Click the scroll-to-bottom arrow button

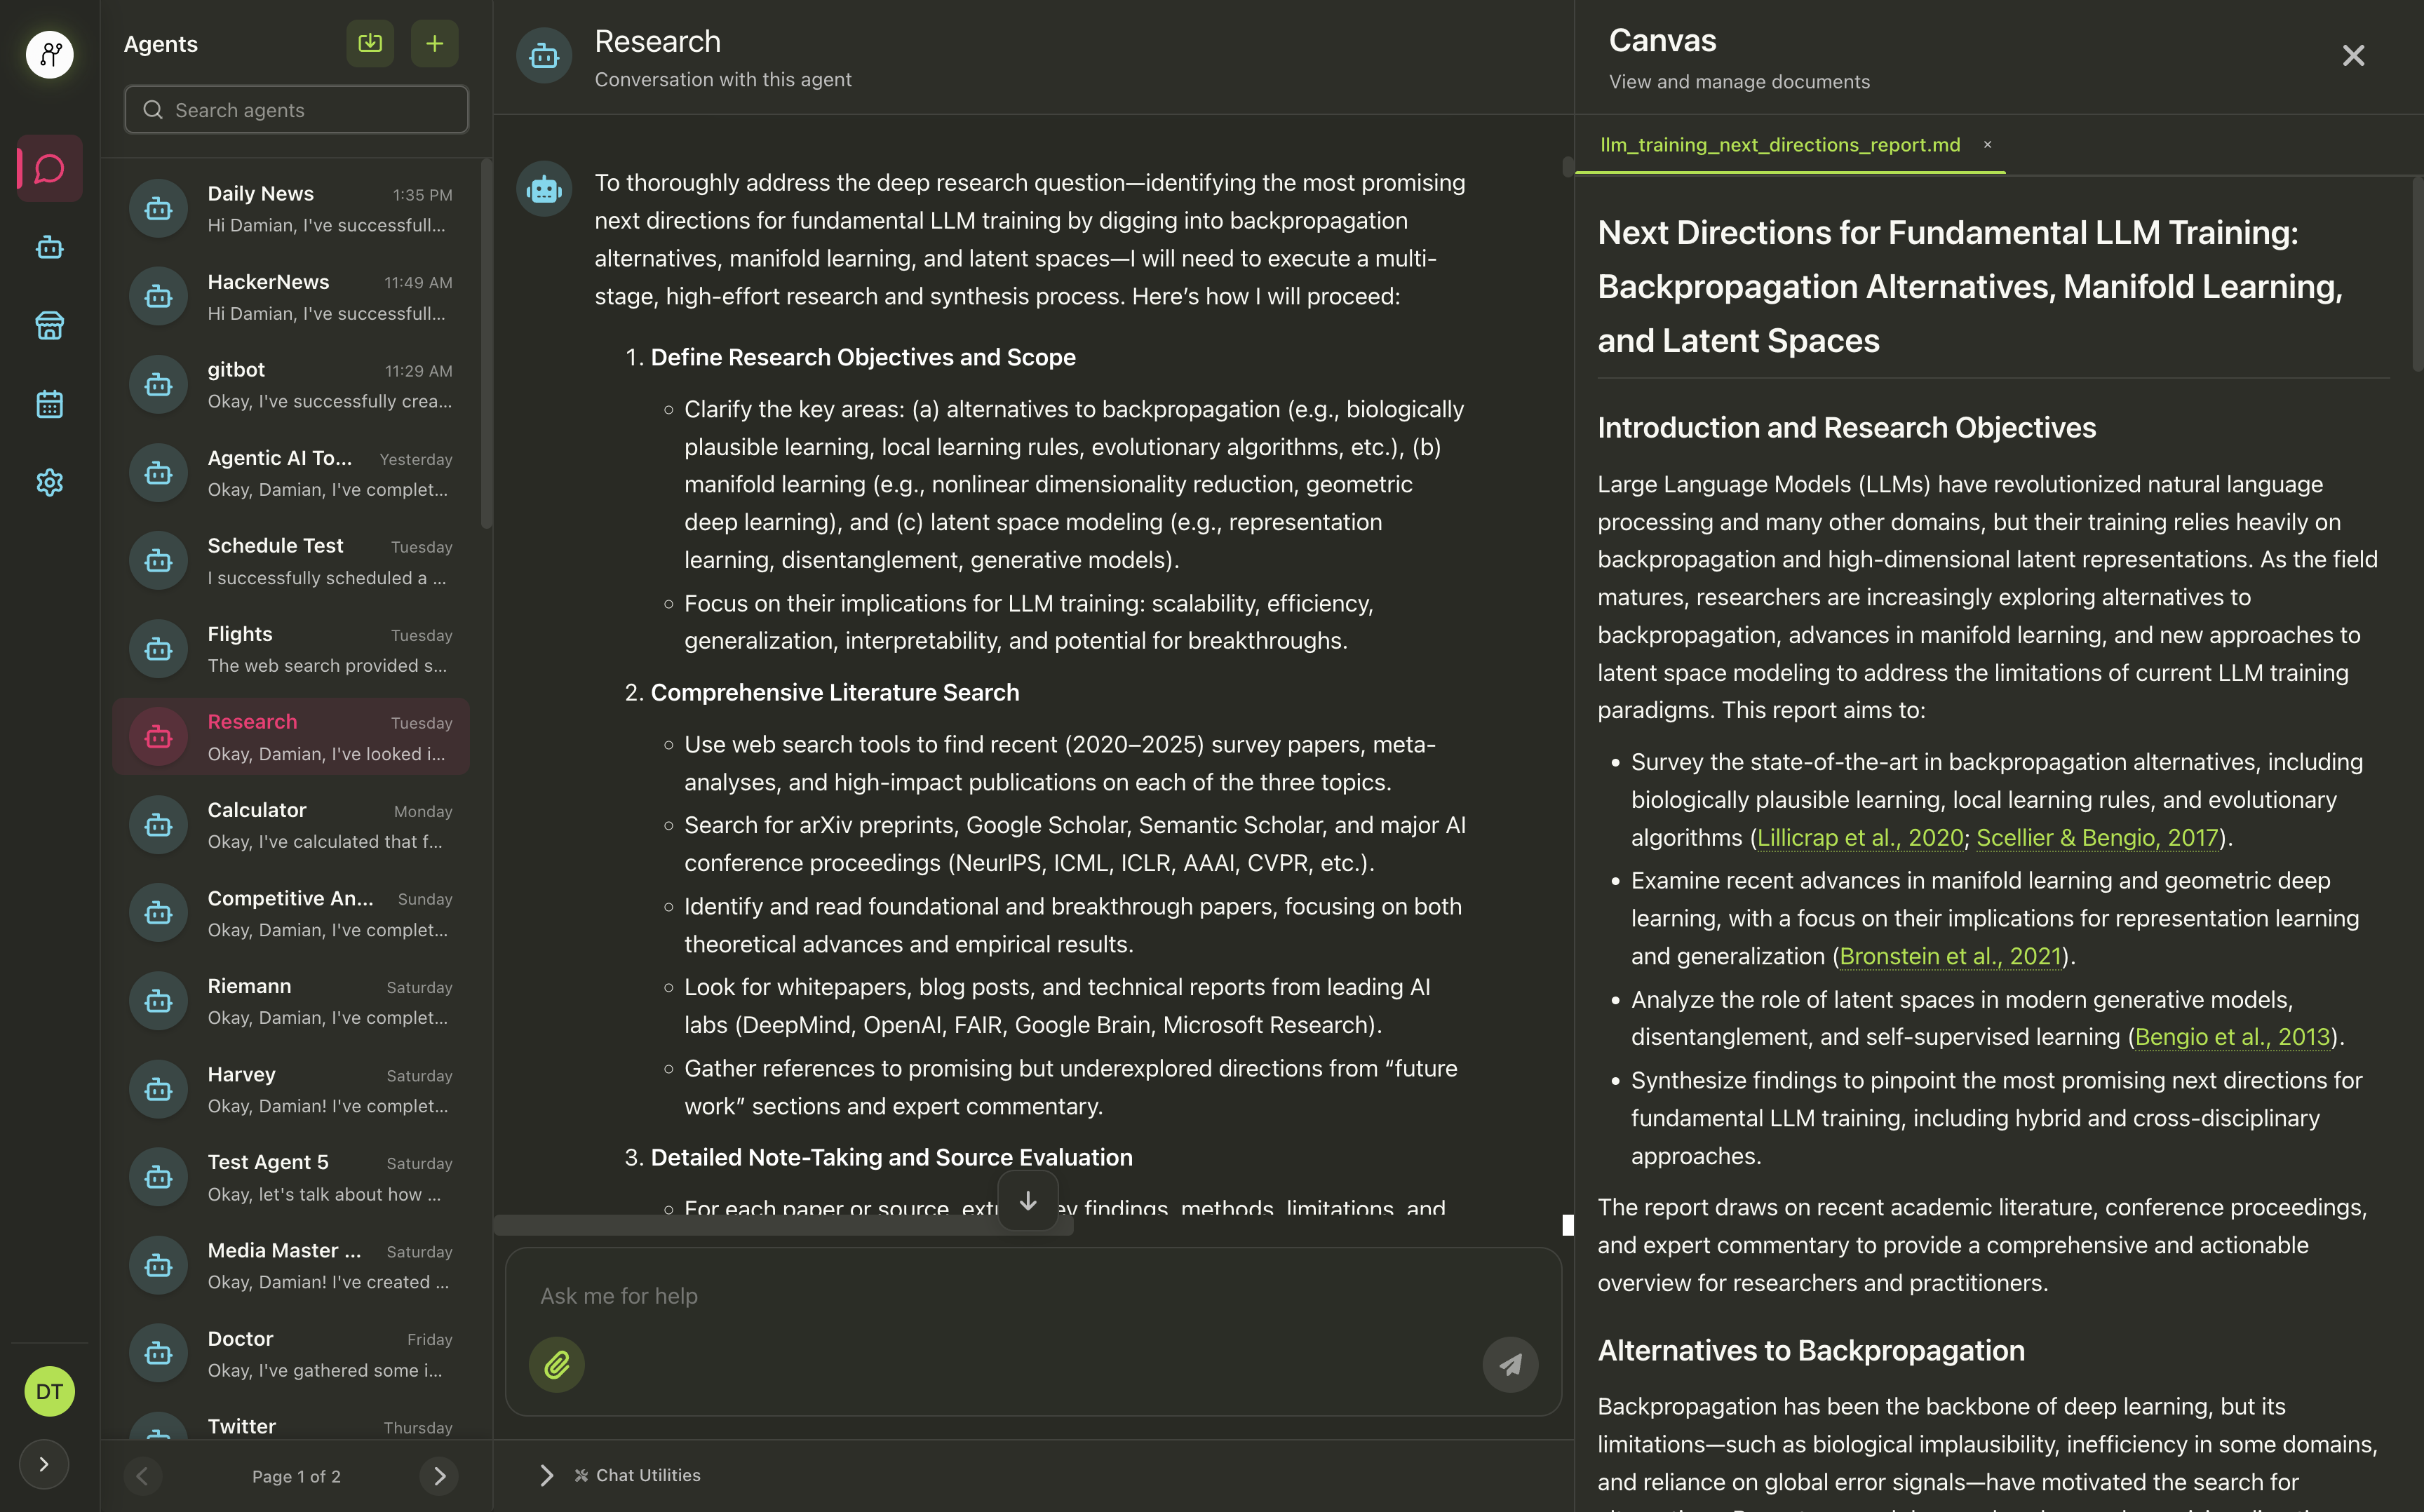coord(1027,1201)
